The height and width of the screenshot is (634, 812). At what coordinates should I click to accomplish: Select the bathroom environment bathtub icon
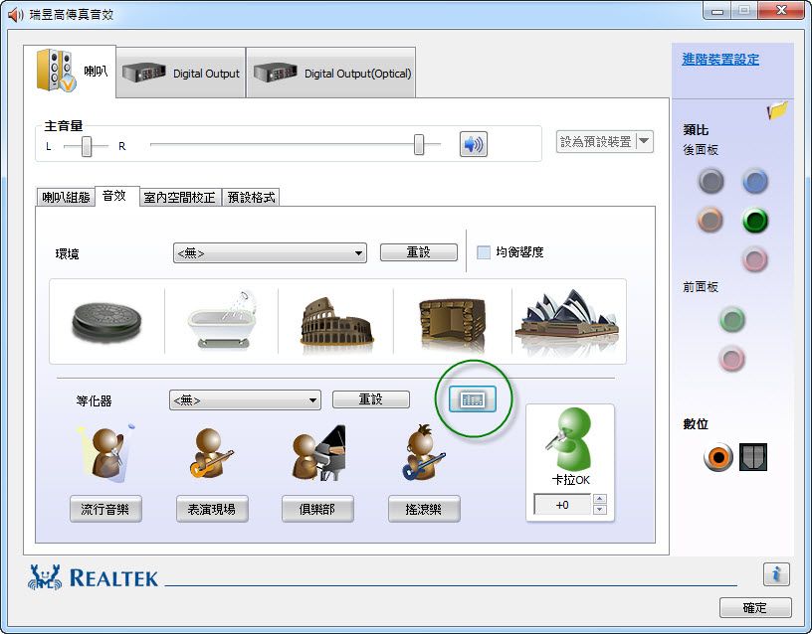[x=221, y=322]
